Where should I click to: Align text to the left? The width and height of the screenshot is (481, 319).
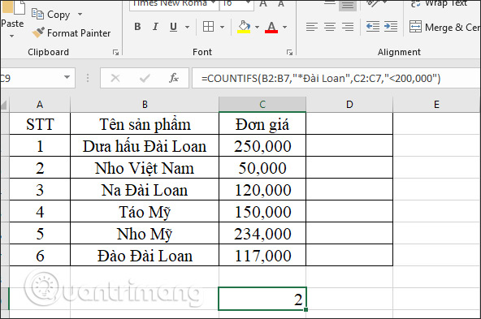point(312,27)
